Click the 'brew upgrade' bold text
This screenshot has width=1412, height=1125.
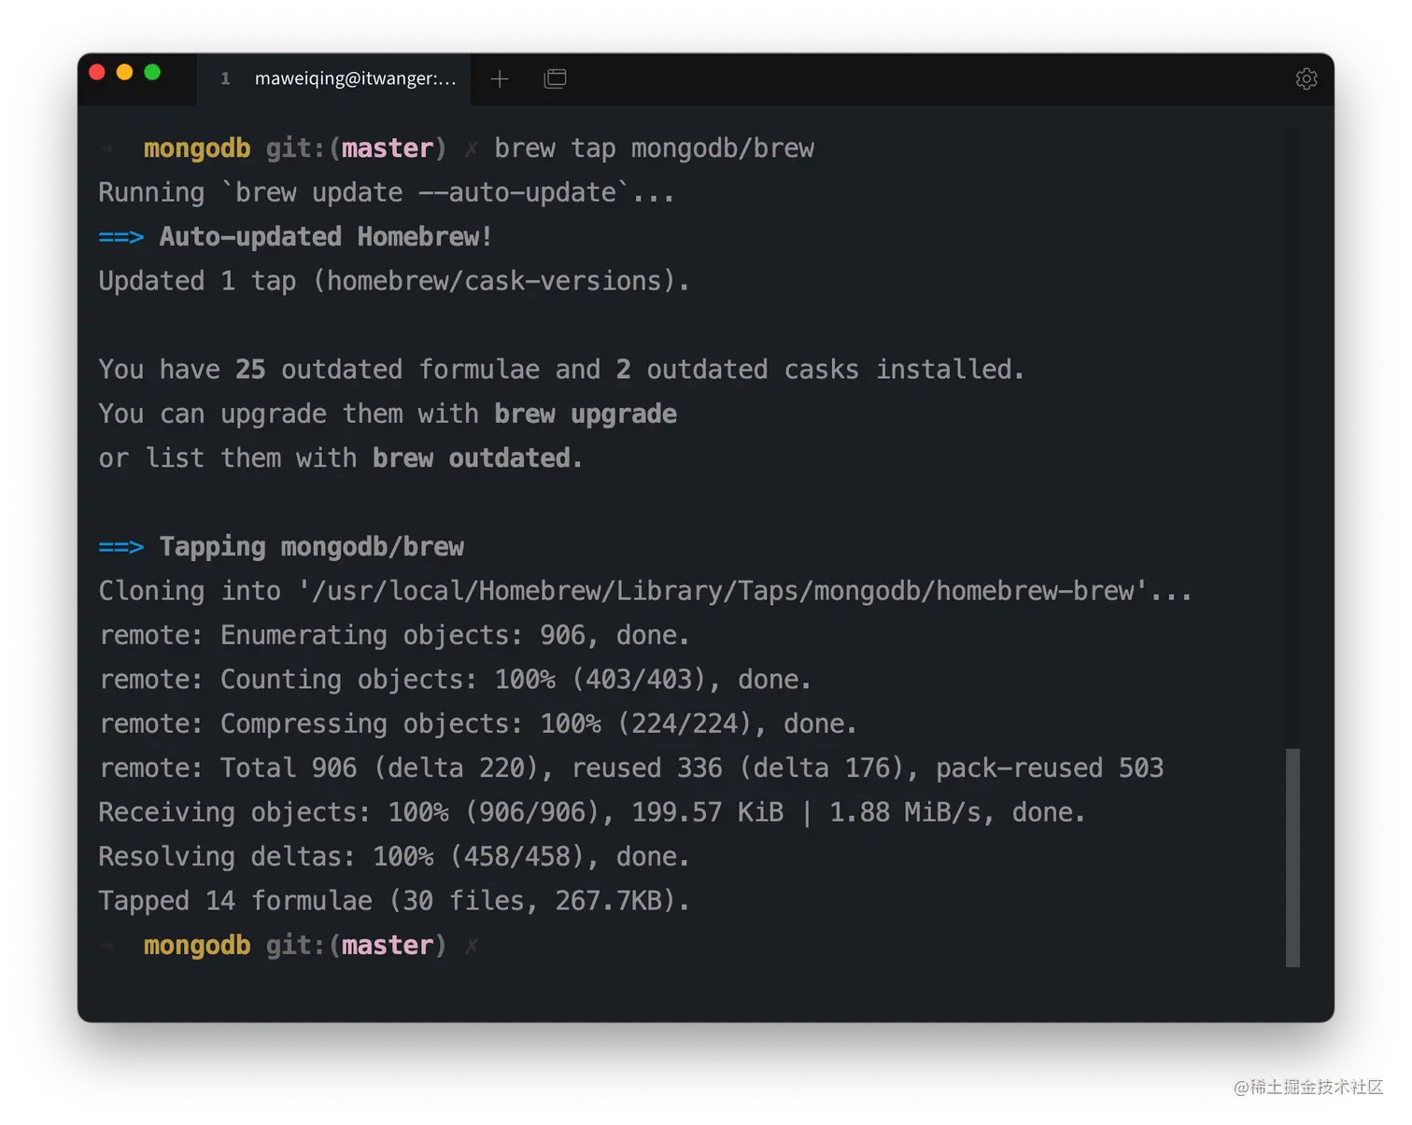(x=586, y=414)
